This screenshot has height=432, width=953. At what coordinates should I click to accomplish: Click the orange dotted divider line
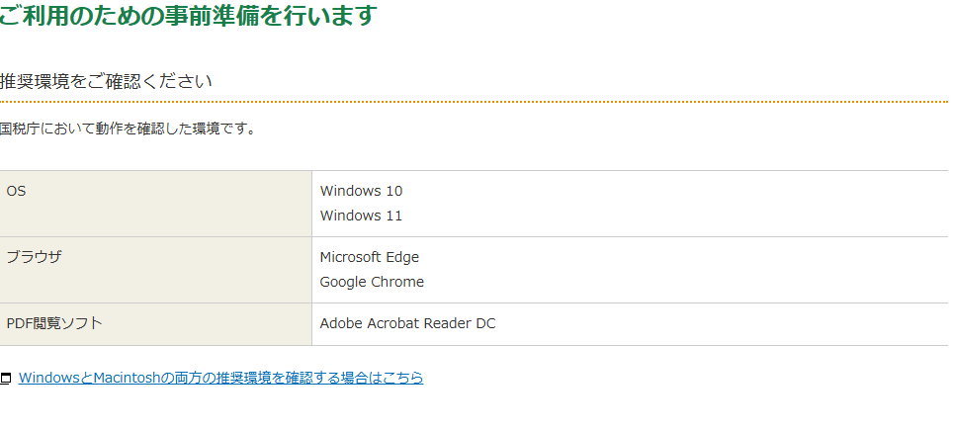(x=475, y=102)
